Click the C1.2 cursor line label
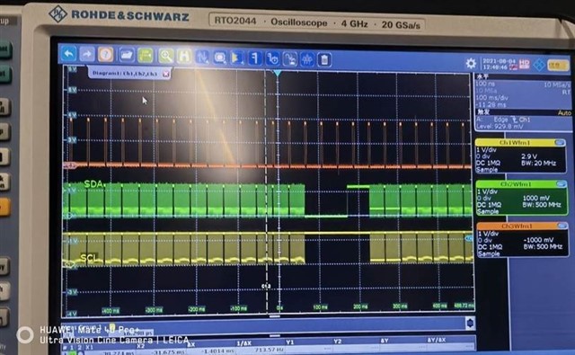The height and width of the screenshot is (355, 575). [266, 286]
